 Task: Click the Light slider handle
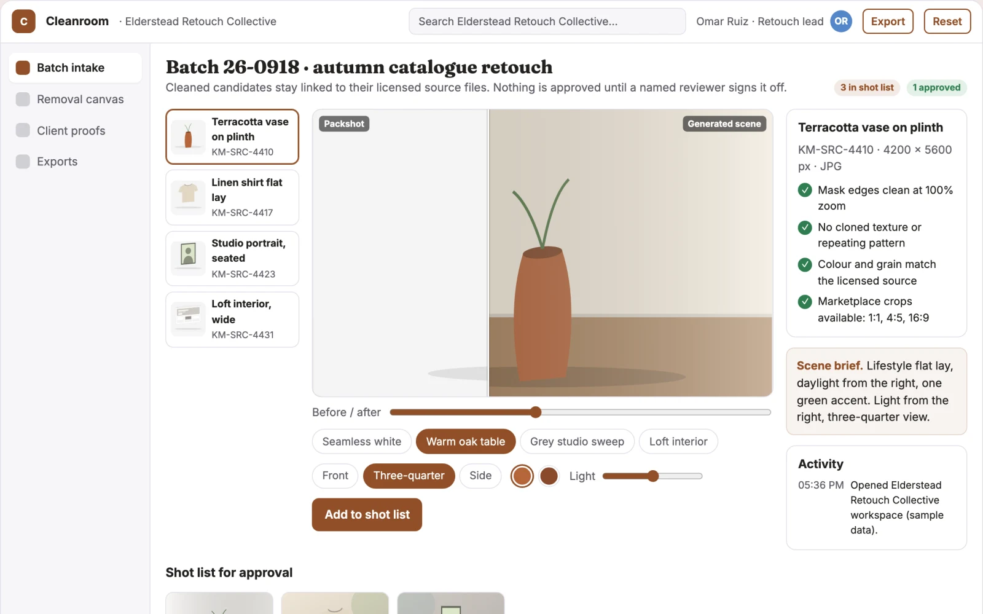click(653, 476)
